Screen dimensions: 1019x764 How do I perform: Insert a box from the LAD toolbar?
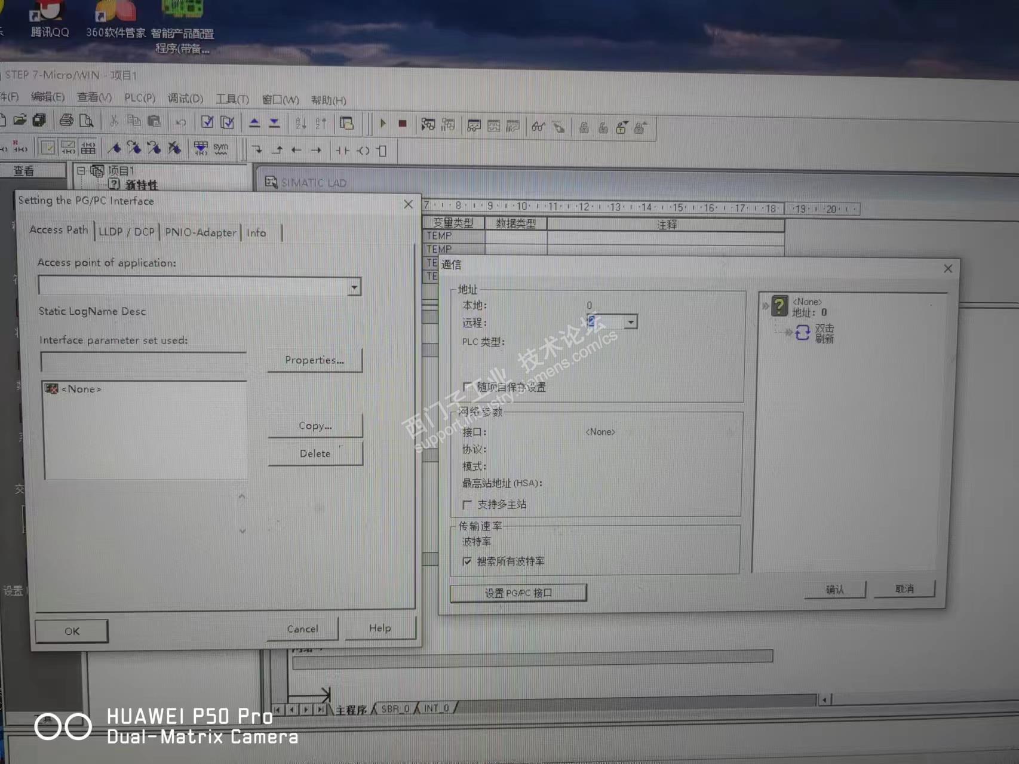pyautogui.click(x=382, y=151)
